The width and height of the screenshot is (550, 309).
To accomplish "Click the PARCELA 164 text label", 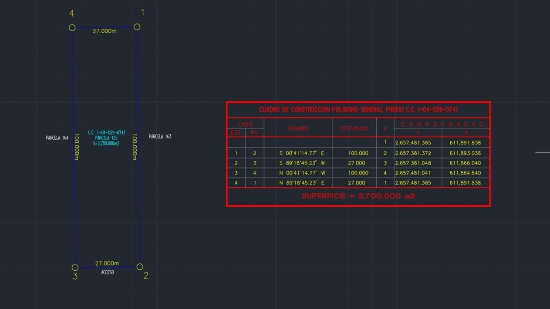I will click(57, 138).
